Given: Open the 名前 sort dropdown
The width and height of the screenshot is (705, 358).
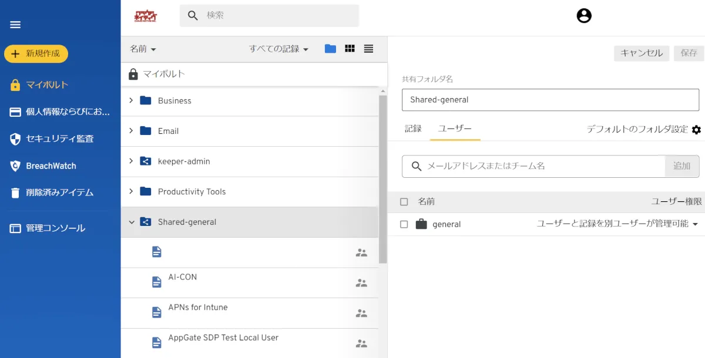Looking at the screenshot, I should (x=143, y=49).
